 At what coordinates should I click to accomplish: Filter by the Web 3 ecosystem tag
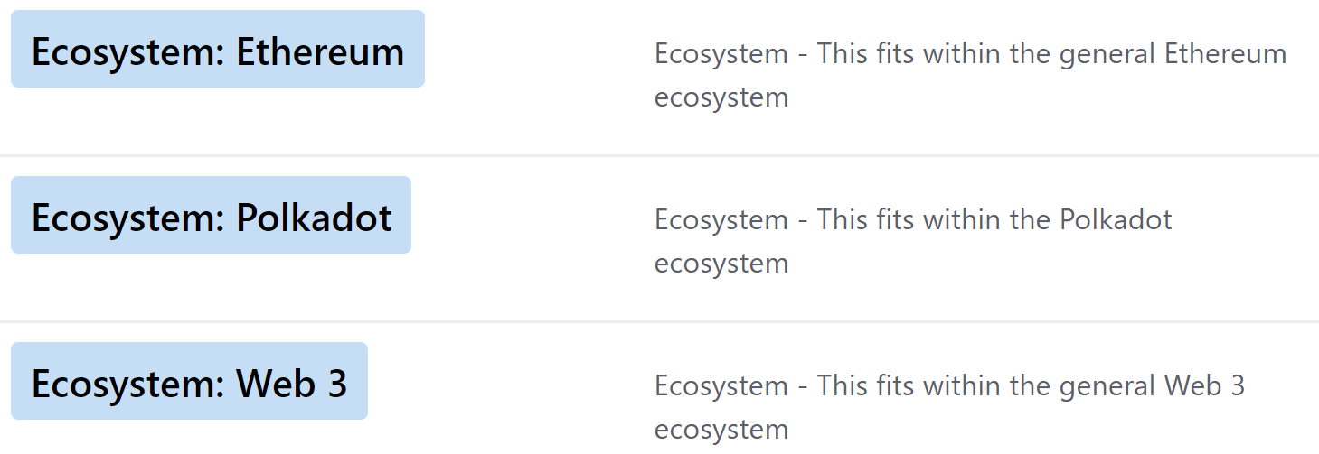pos(189,383)
